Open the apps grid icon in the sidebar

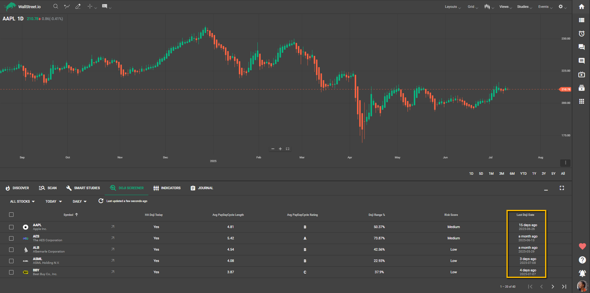(582, 101)
